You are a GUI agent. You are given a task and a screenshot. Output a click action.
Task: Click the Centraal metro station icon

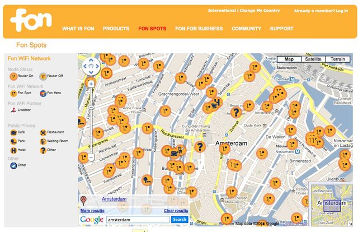tap(292, 79)
